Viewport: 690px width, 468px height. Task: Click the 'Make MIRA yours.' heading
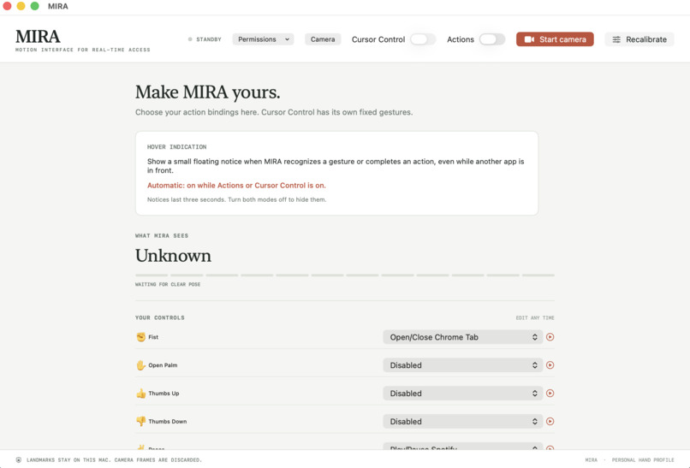207,92
